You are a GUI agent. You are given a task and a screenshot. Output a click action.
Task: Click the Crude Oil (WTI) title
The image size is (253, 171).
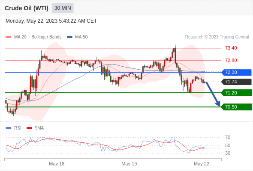pyautogui.click(x=27, y=8)
